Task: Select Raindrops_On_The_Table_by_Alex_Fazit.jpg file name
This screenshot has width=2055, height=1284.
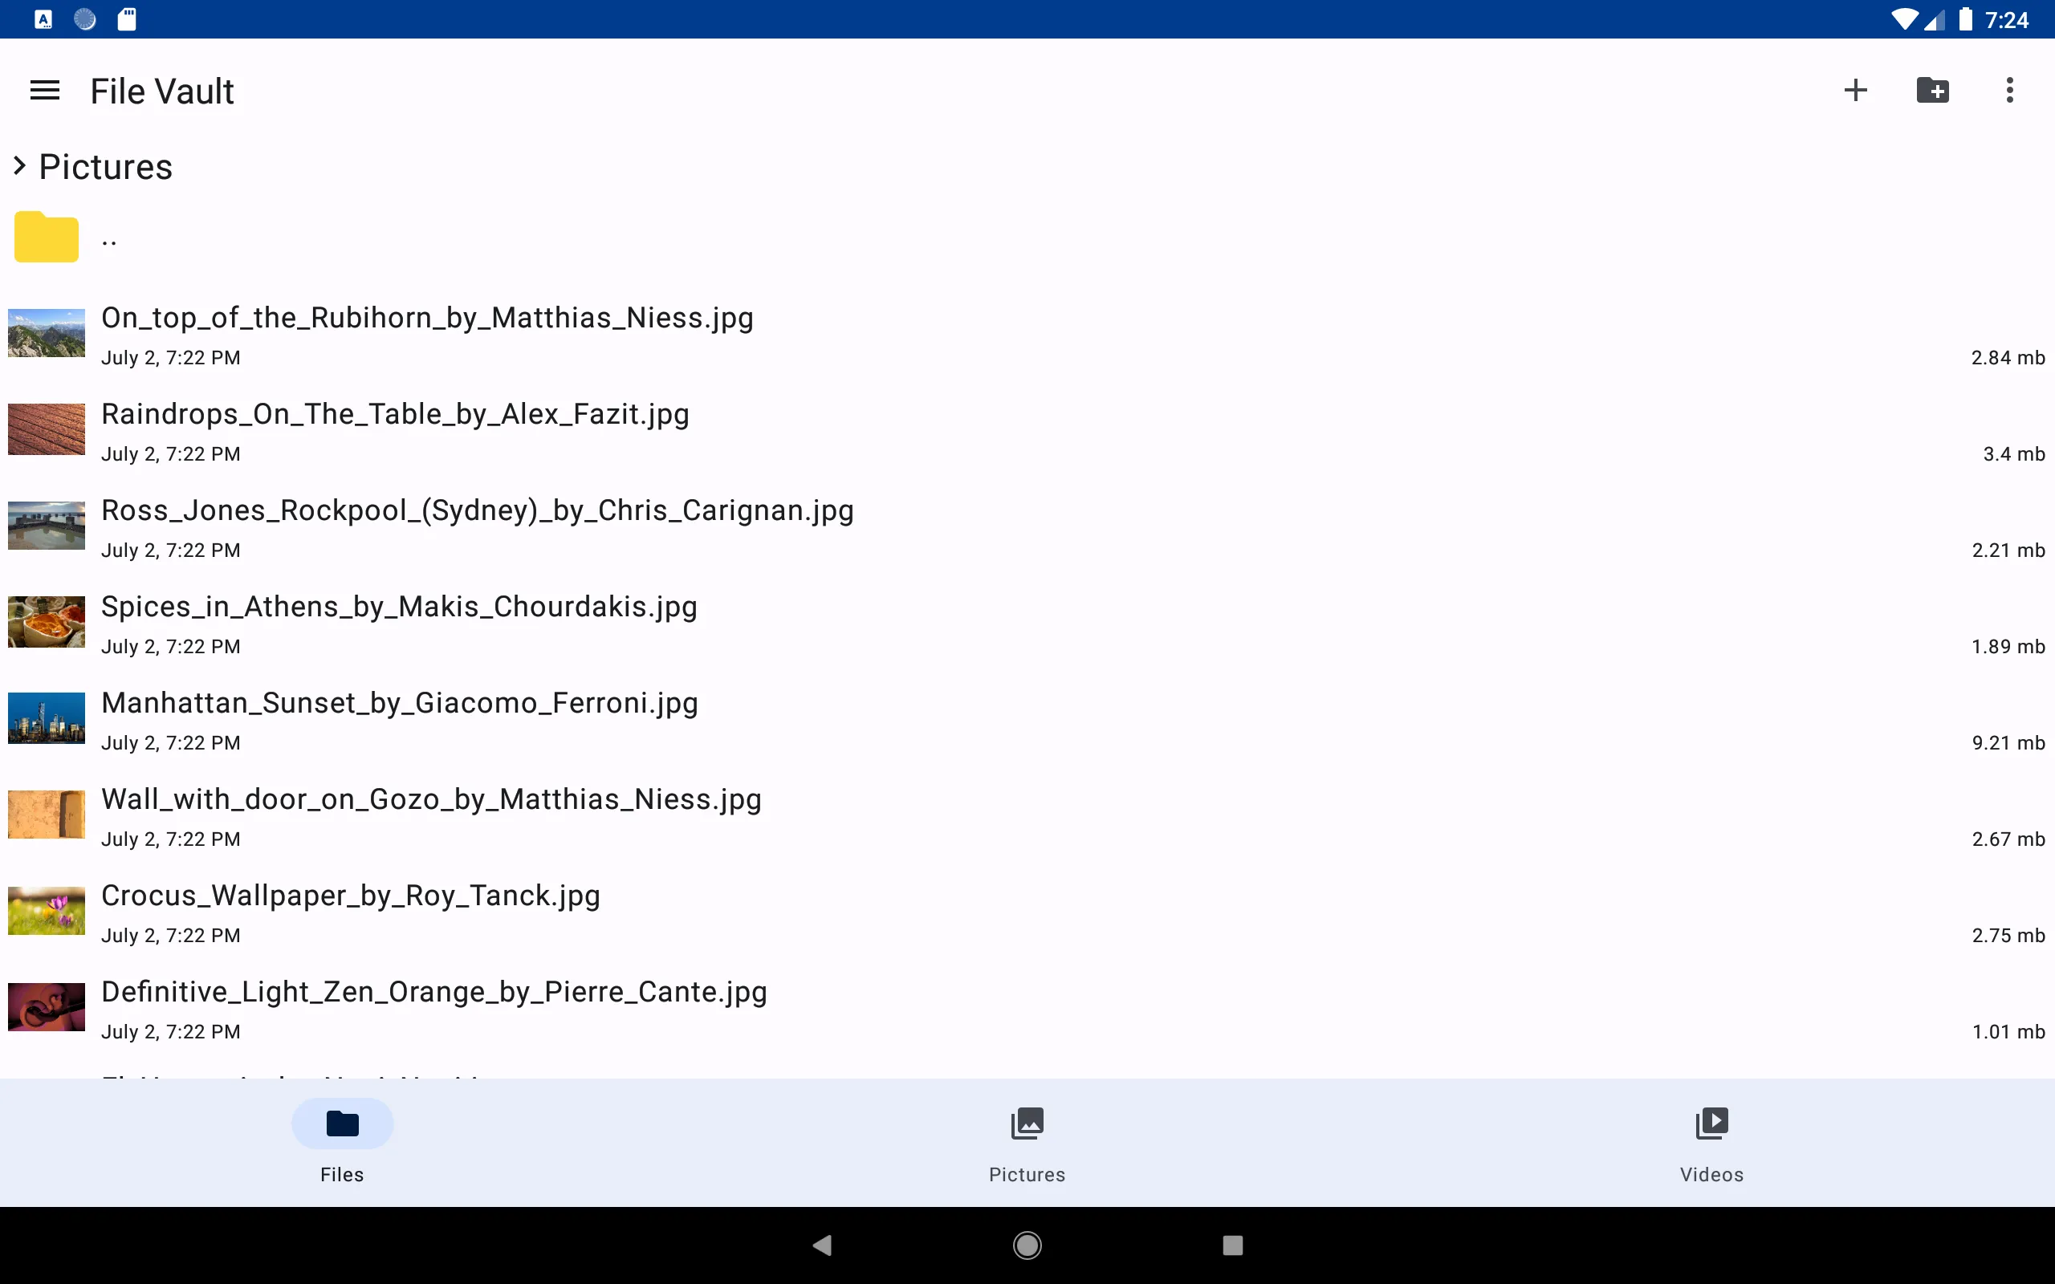Action: (395, 414)
